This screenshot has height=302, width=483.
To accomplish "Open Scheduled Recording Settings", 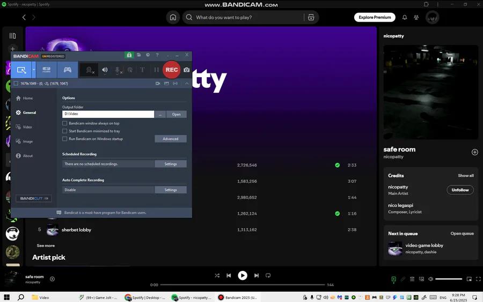I will coord(171,164).
